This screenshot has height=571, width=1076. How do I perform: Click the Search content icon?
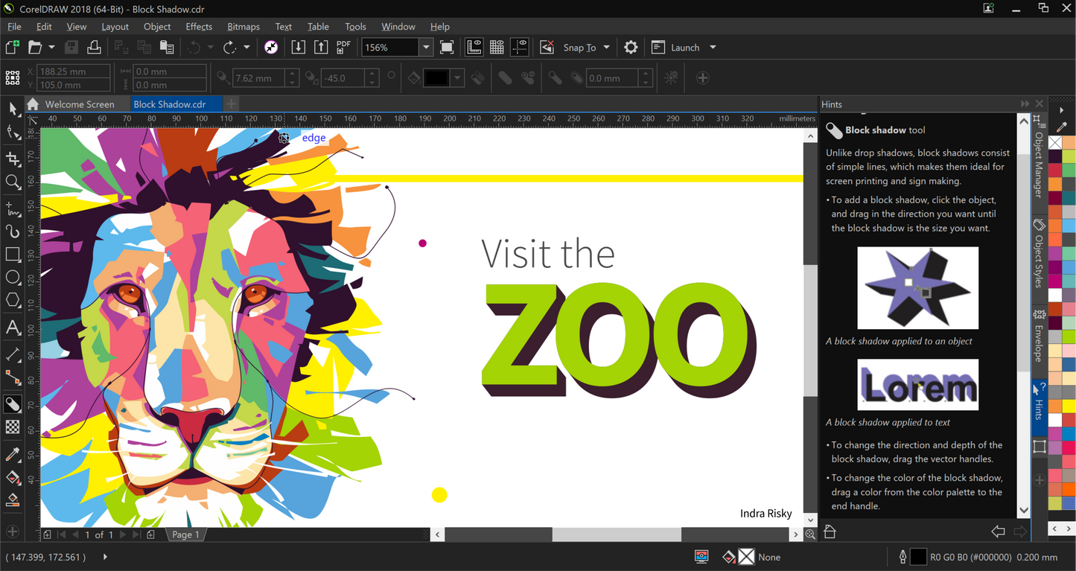(271, 47)
